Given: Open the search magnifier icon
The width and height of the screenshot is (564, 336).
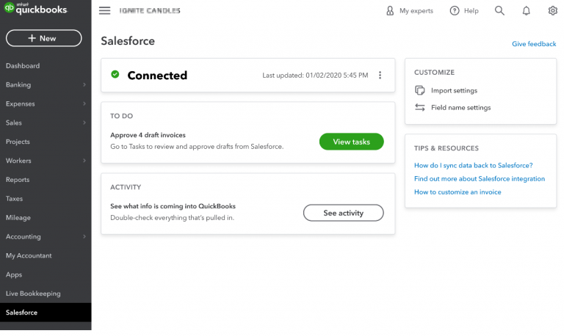Looking at the screenshot, I should (499, 11).
